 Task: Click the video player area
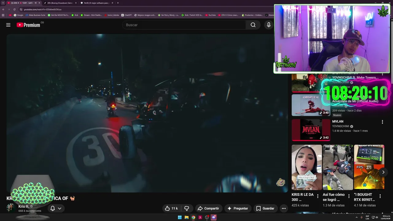point(147,113)
